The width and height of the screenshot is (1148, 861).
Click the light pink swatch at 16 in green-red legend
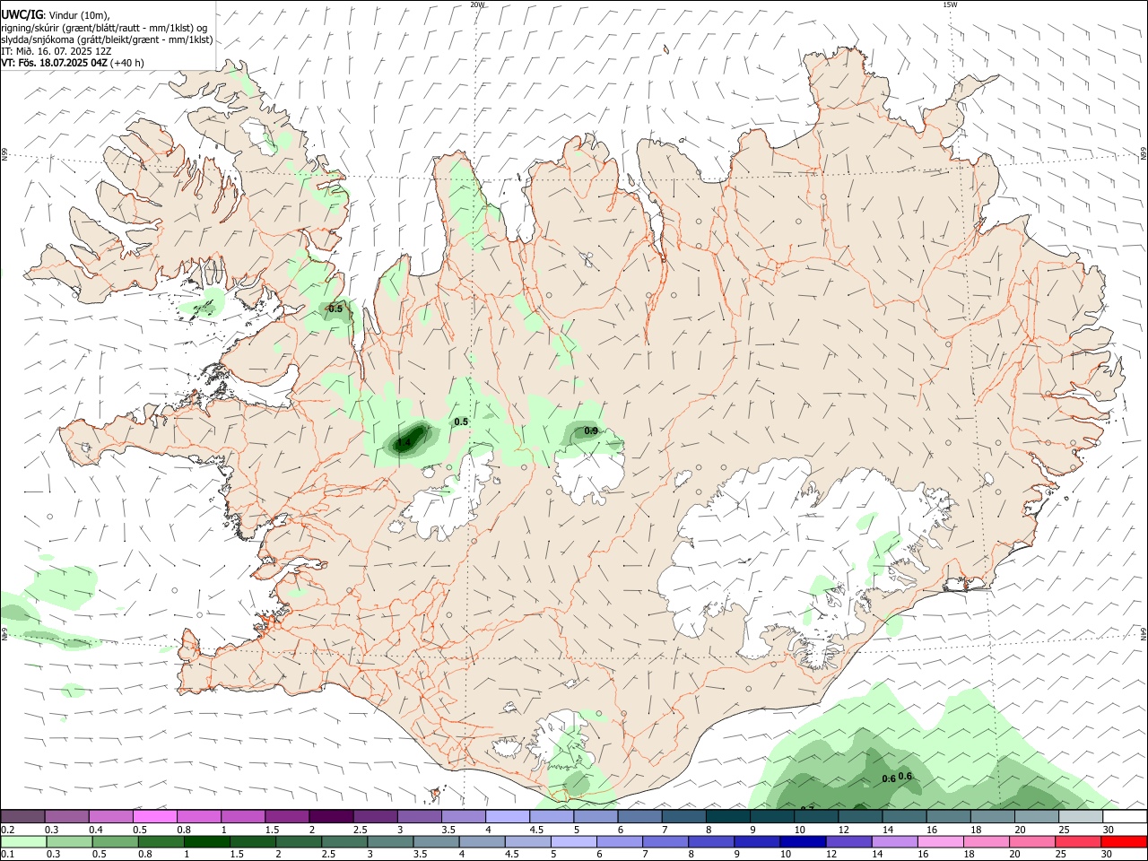pyautogui.click(x=941, y=841)
